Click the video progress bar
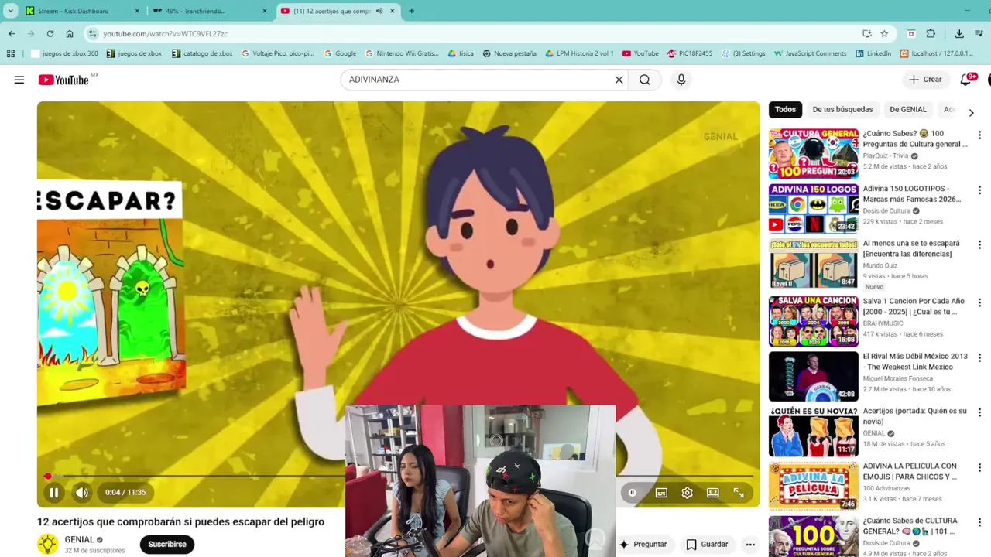The height and width of the screenshot is (557, 991). [398, 476]
